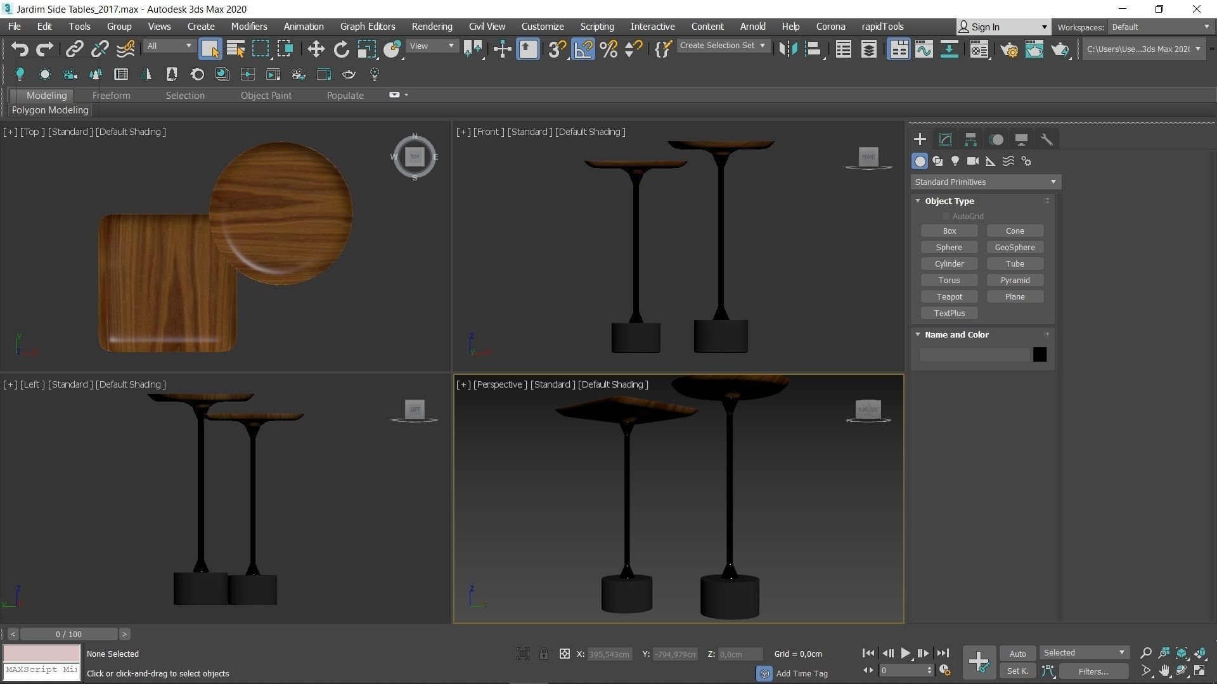Toggle the selection lock padlock
The width and height of the screenshot is (1217, 684).
coord(544,654)
